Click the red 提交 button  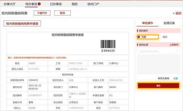158,86
